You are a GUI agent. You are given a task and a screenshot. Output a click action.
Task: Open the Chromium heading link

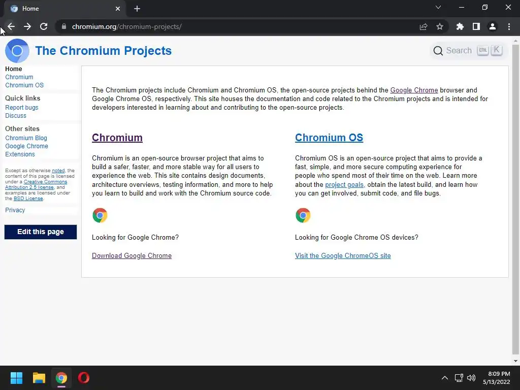click(117, 138)
